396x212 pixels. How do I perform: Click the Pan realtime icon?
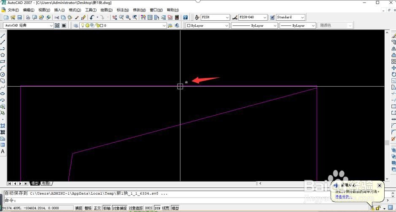[x=115, y=17]
